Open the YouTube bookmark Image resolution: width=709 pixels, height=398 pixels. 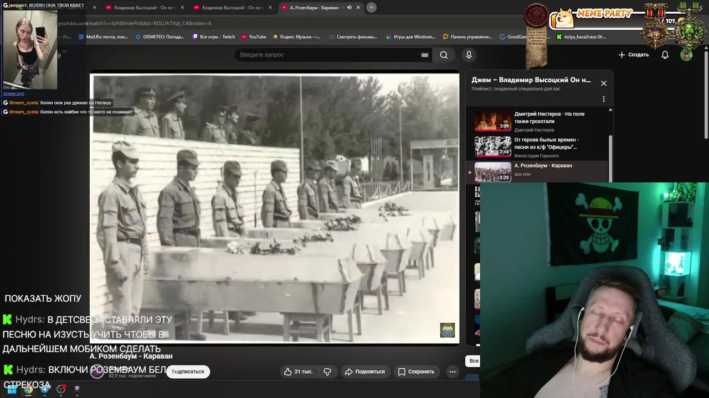click(x=254, y=37)
